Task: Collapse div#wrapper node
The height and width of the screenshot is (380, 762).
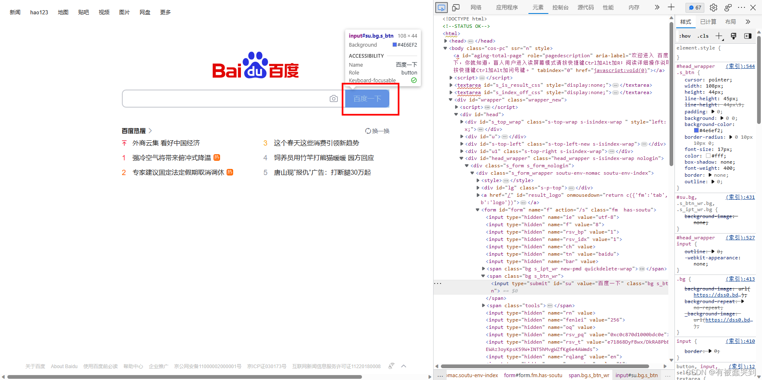Action: pyautogui.click(x=451, y=100)
